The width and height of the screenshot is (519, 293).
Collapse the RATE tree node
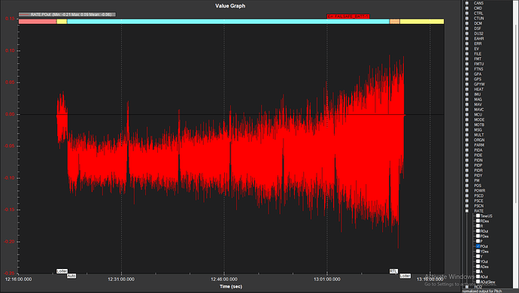click(467, 211)
